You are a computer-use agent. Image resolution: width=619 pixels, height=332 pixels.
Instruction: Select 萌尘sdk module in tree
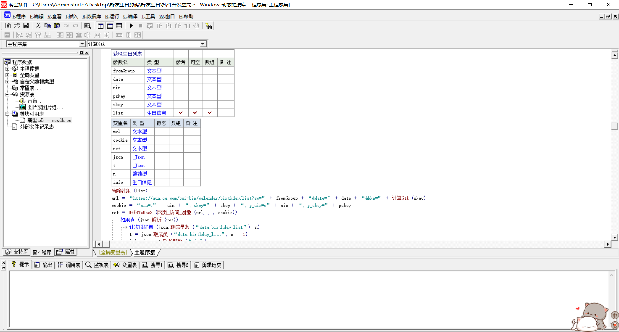coord(49,120)
